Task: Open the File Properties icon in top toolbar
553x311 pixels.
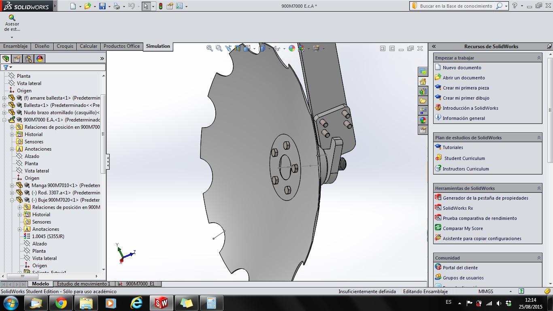Action: coord(170,6)
